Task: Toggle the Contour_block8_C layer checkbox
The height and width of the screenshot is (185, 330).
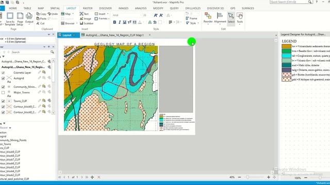Action: (3, 113)
